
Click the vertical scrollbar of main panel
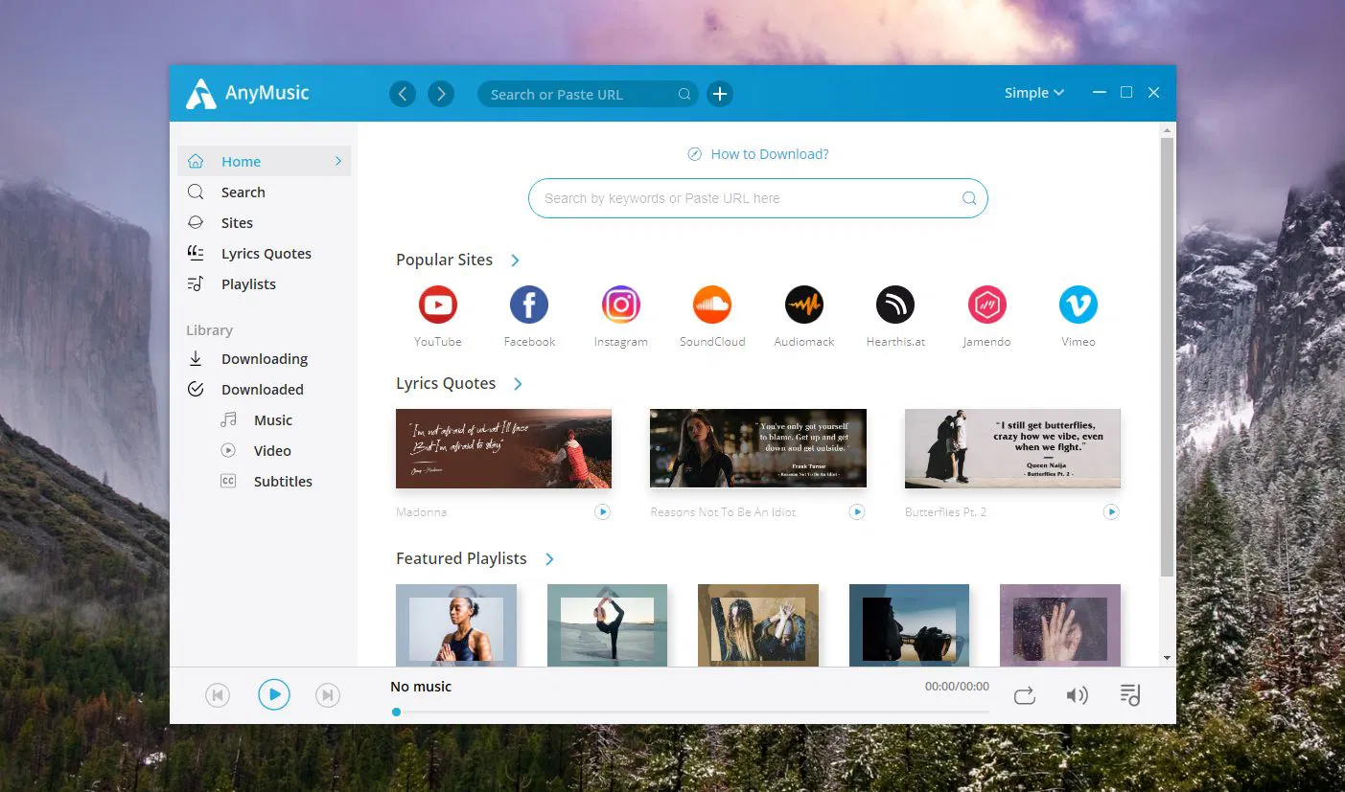click(1167, 356)
